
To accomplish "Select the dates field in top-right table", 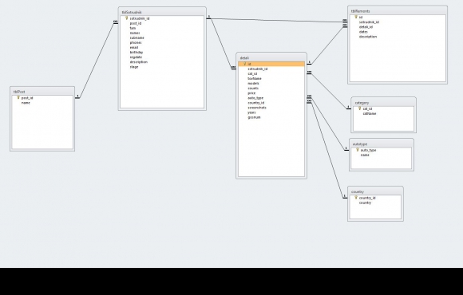I will (363, 32).
